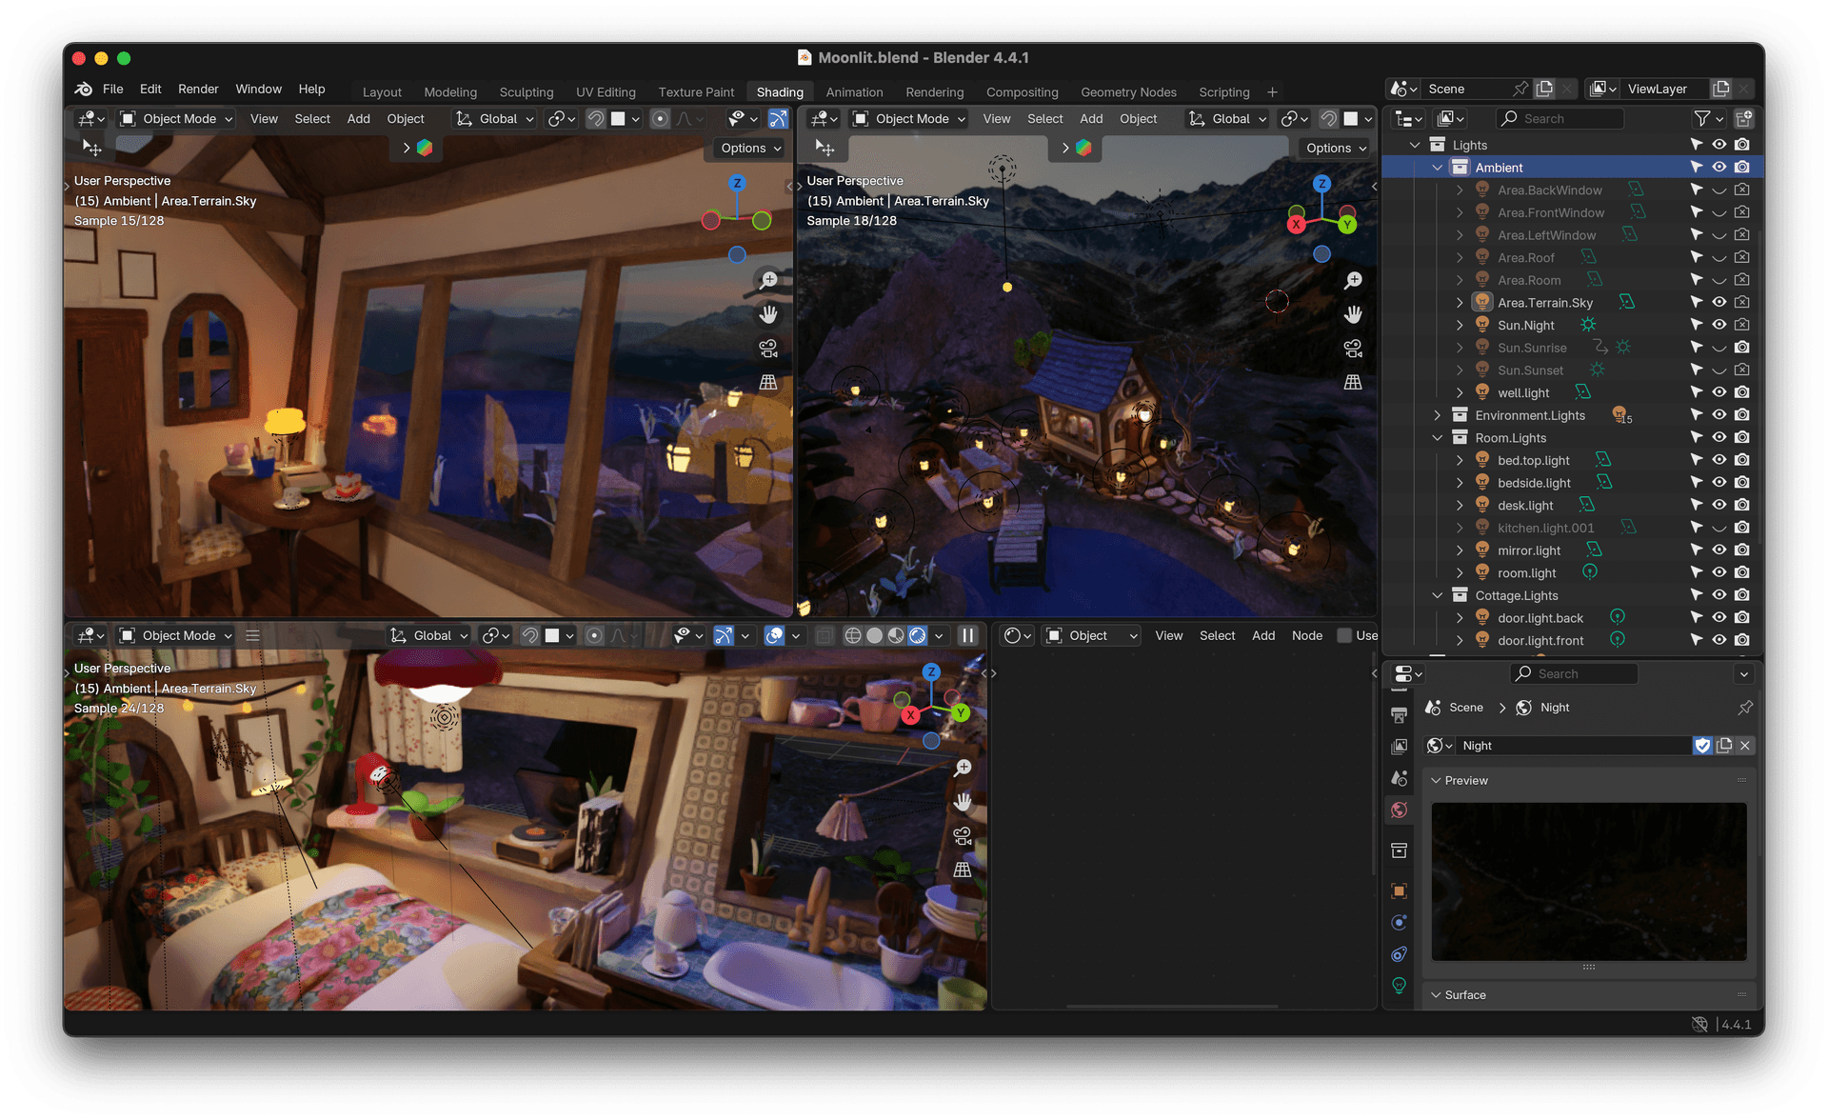Viewport: 1828px width, 1120px height.
Task: Pause the viewport render preview
Action: (968, 635)
